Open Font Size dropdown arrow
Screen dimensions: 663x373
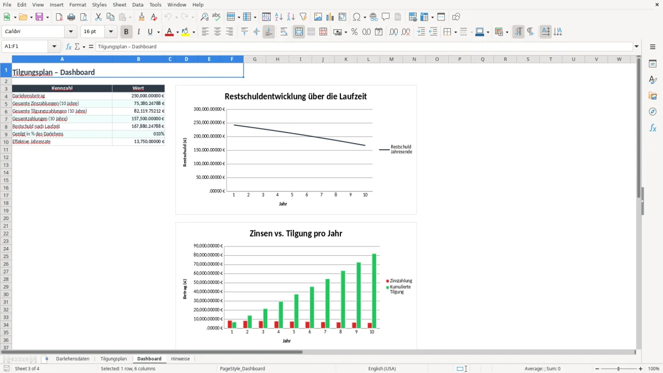tap(111, 32)
